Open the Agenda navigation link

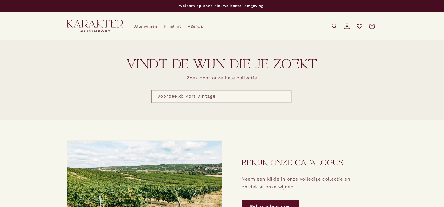tap(195, 26)
